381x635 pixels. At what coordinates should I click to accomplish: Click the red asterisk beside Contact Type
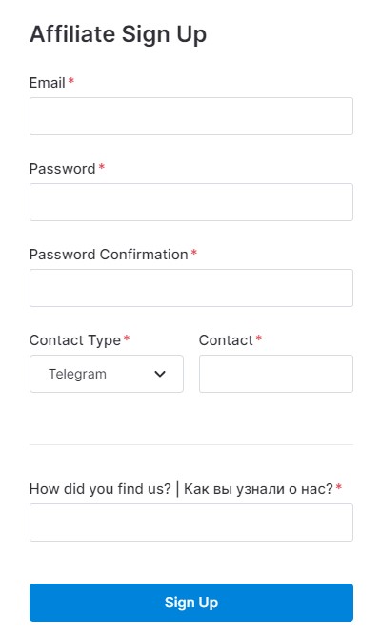127,338
